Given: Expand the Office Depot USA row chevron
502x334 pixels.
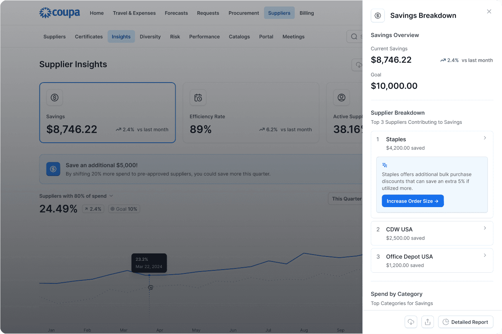Looking at the screenshot, I should (x=485, y=255).
